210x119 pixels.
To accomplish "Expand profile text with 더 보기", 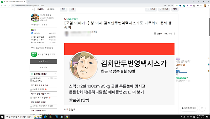I will [x=138, y=92].
